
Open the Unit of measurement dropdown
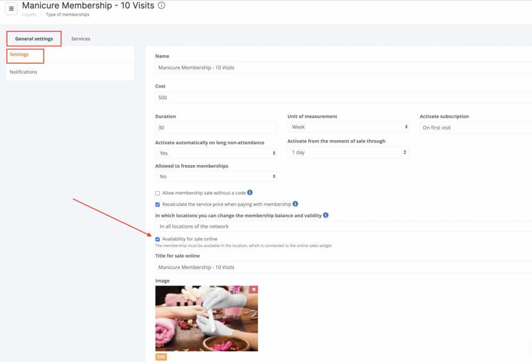[348, 127]
